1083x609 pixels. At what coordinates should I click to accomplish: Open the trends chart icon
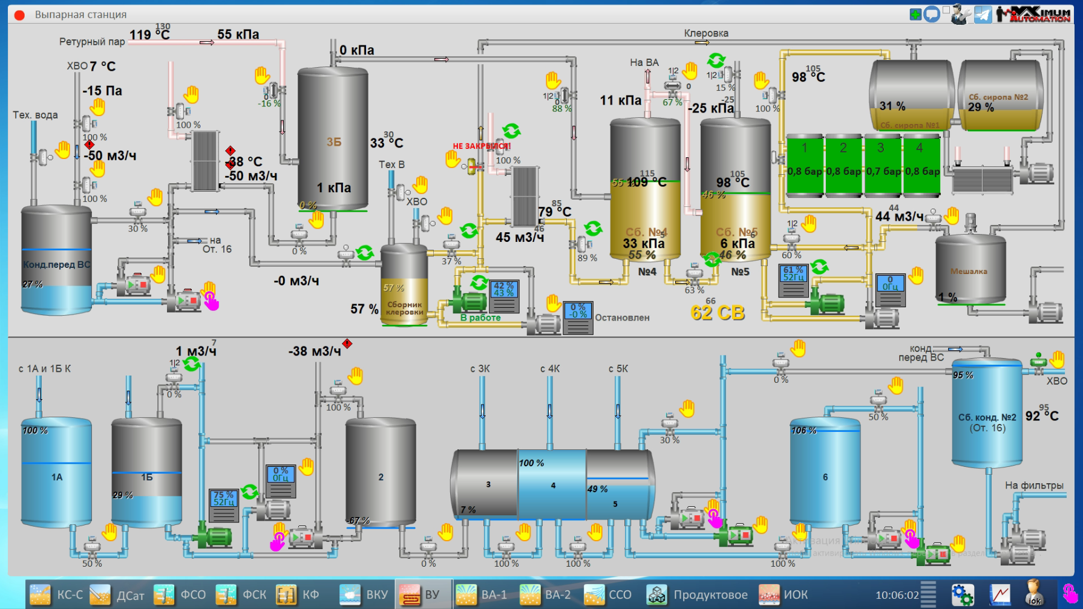[1000, 594]
